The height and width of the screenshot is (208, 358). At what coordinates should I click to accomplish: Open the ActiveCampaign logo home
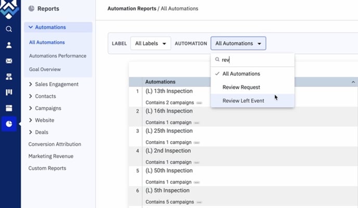coord(9,9)
